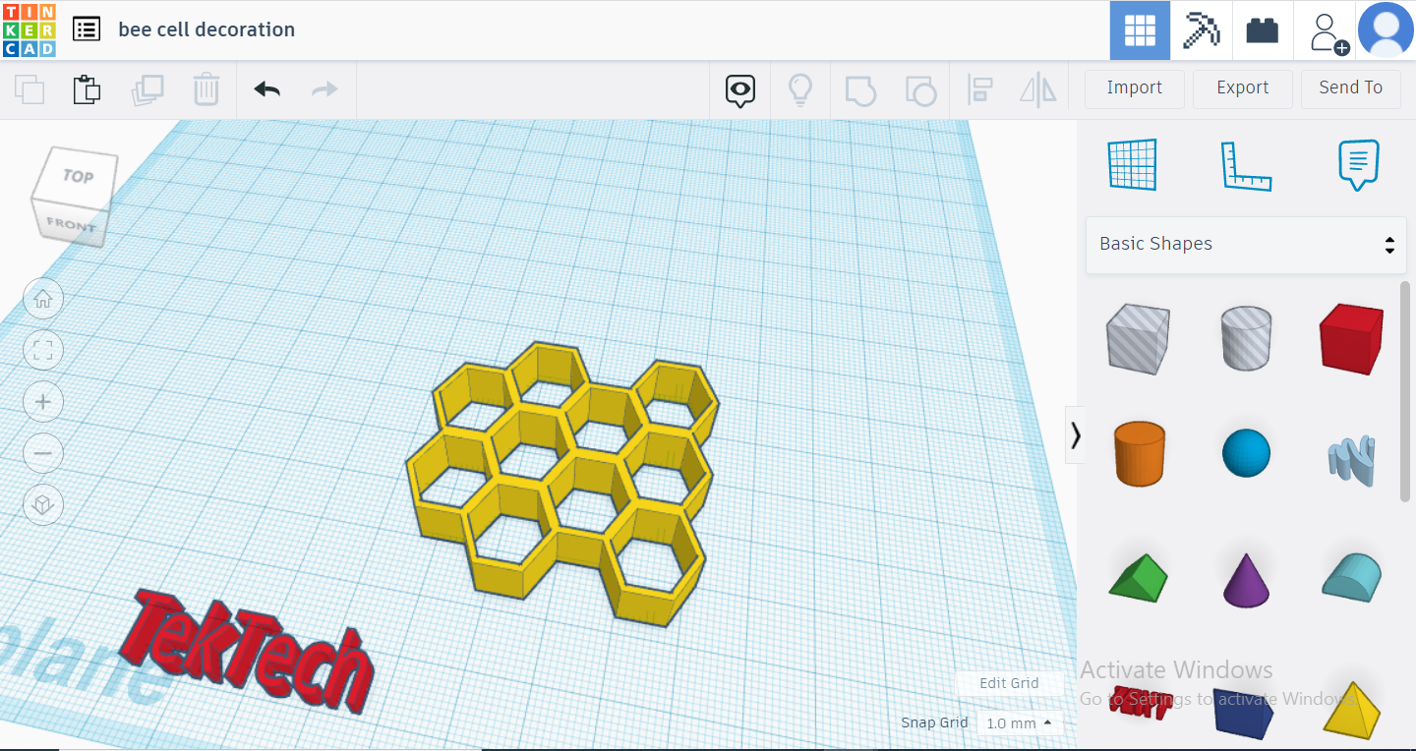Switch to 3D design grid view
The image size is (1416, 751).
tap(1140, 30)
